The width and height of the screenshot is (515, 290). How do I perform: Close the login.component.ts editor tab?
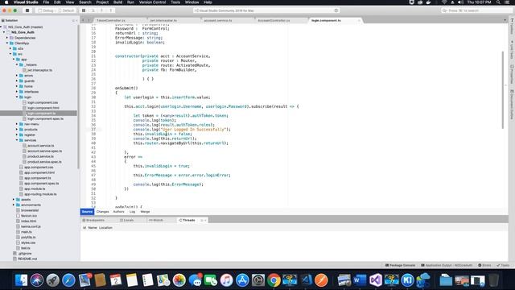coord(359,20)
